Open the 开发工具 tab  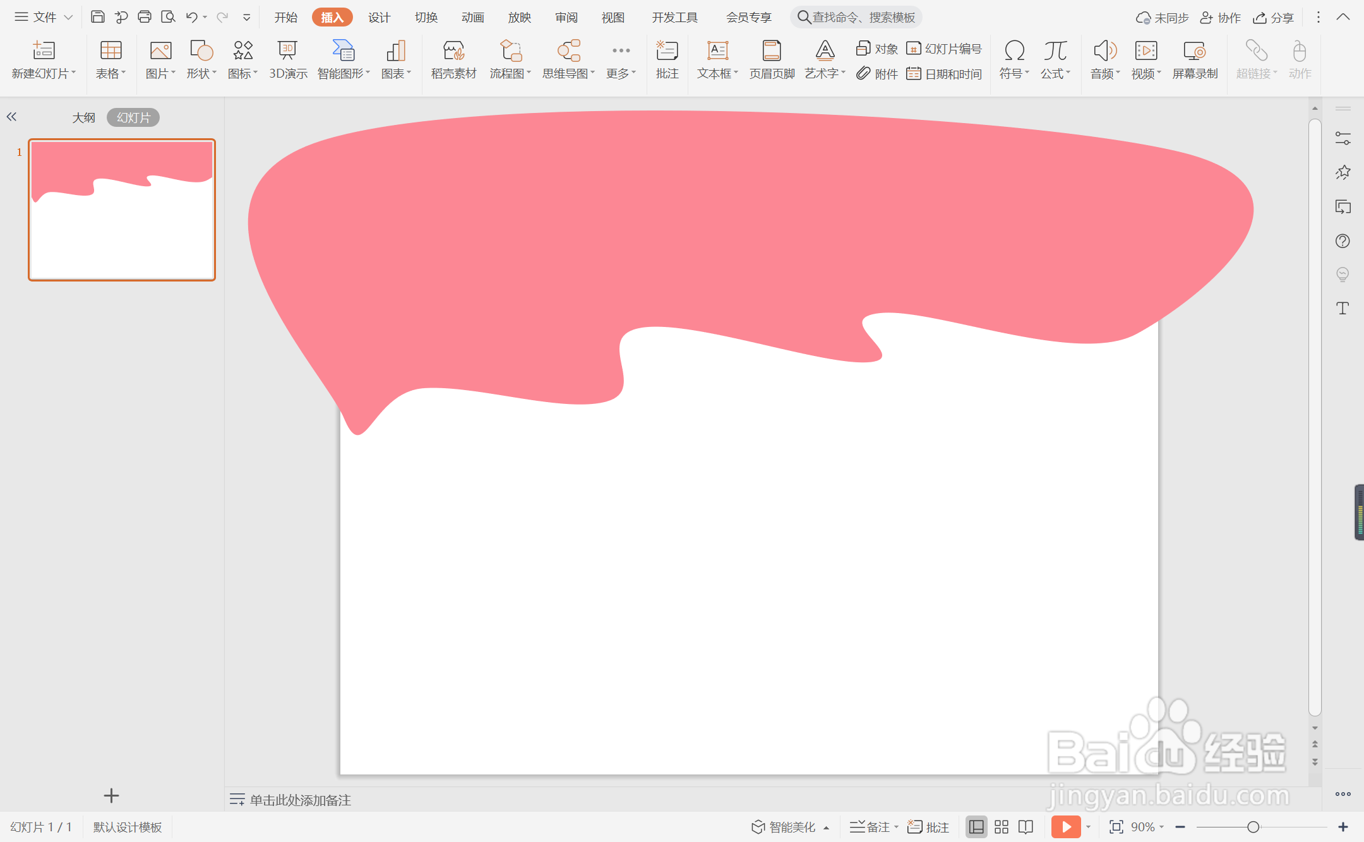click(675, 17)
